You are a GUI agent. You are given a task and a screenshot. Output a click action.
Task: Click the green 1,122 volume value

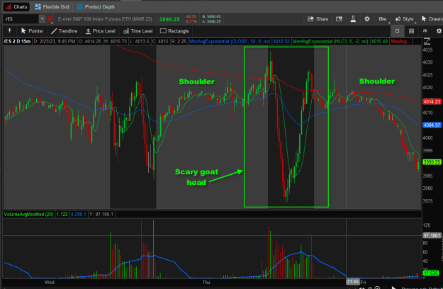point(62,214)
